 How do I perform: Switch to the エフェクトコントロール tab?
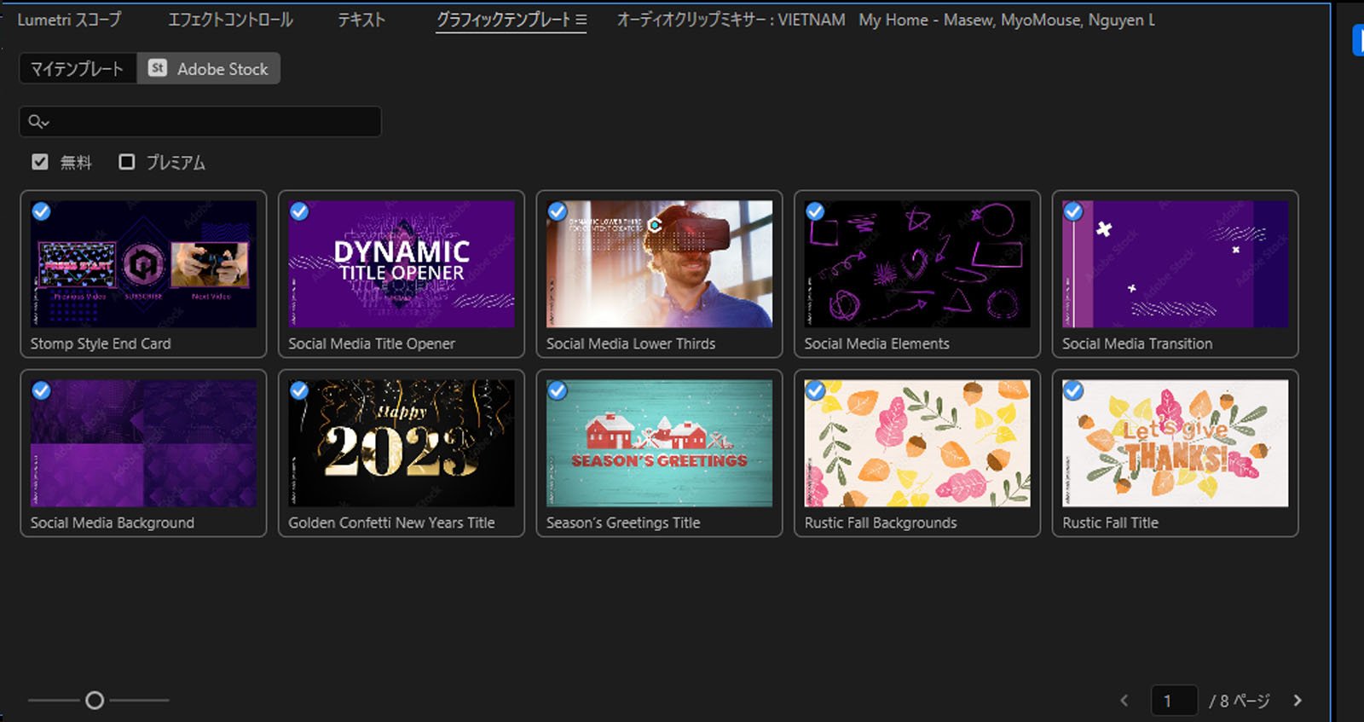(x=230, y=20)
